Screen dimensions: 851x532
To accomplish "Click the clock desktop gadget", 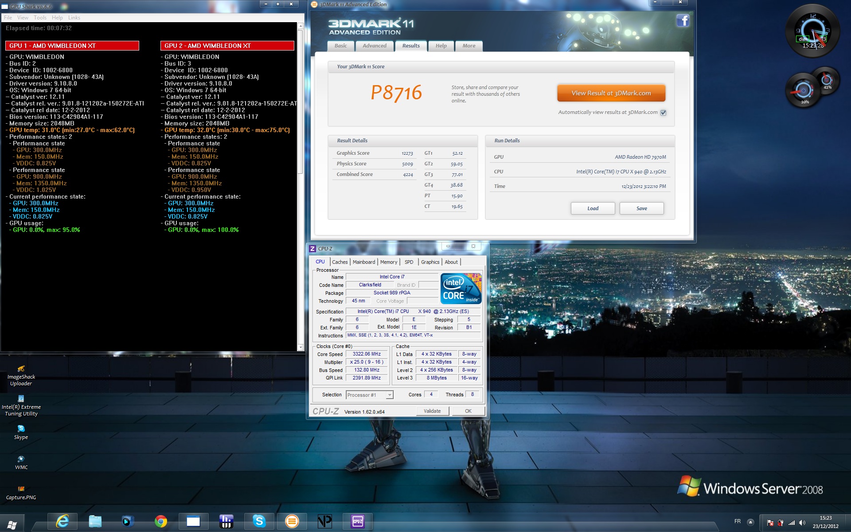I will (813, 31).
